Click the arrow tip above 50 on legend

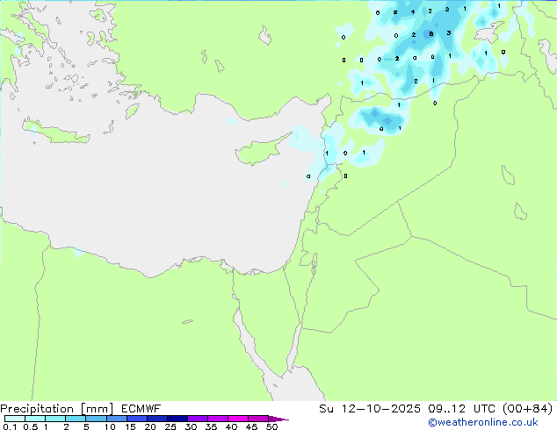pos(278,419)
